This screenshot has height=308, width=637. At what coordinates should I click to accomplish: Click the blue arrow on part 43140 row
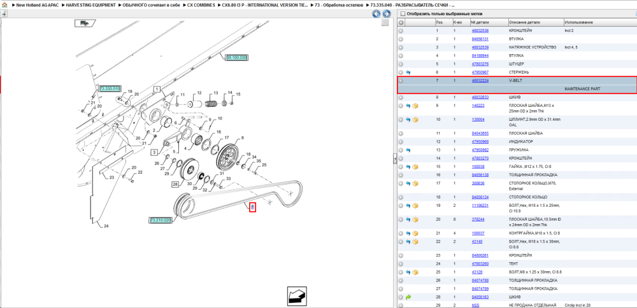tap(408, 241)
